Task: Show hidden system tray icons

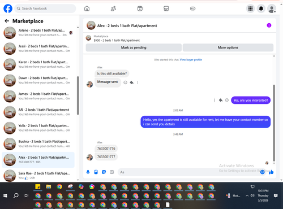Action: coord(247,195)
